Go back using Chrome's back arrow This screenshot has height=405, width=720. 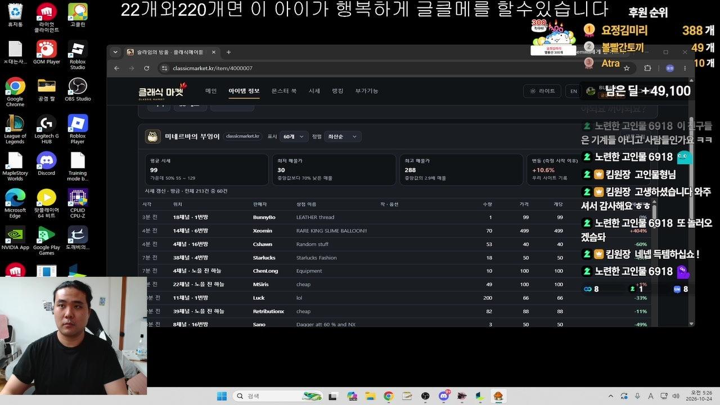coord(117,68)
